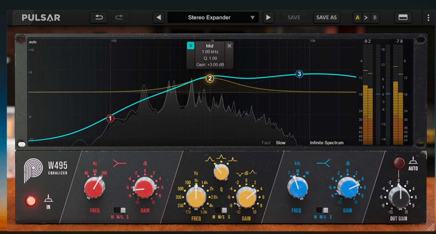Click the wide bell Q shape icon
The height and width of the screenshot is (234, 436).
[x=209, y=159]
